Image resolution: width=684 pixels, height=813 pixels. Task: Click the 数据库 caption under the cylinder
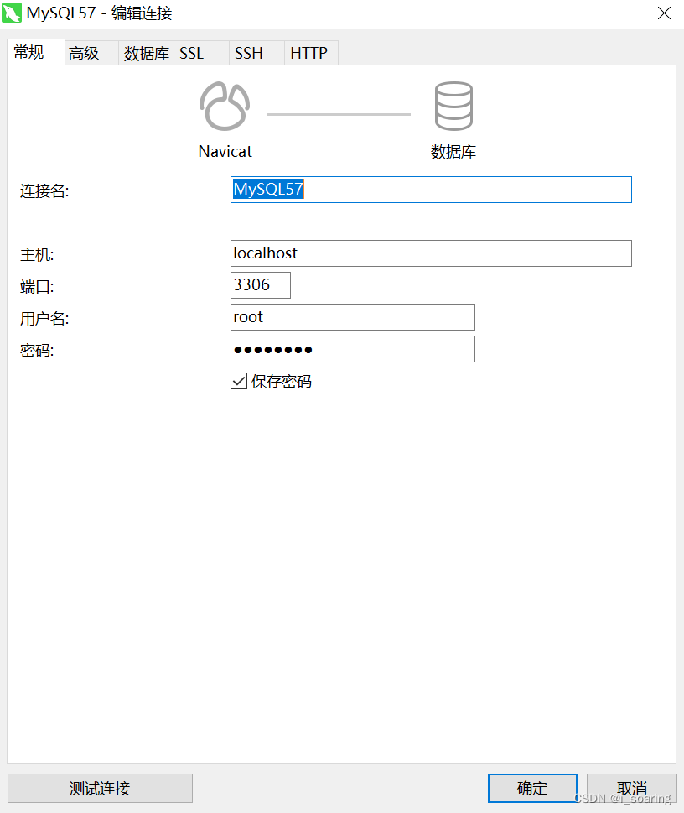click(453, 152)
